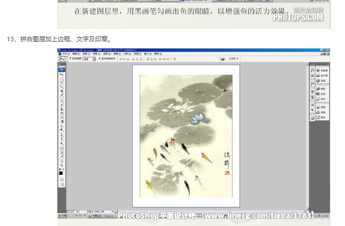Open the status bar info arrow menu
Image resolution: width=345 pixels, height=226 pixels.
point(113,212)
